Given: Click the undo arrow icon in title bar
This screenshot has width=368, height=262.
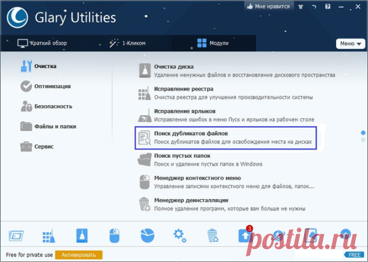Looking at the screenshot, I should coord(314,7).
